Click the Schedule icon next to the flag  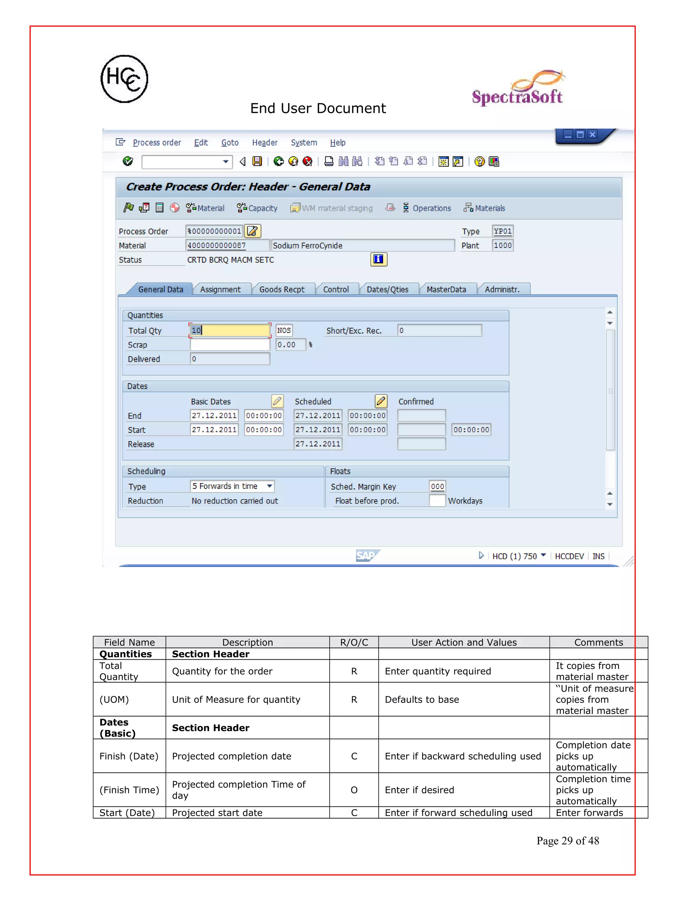pyautogui.click(x=144, y=207)
